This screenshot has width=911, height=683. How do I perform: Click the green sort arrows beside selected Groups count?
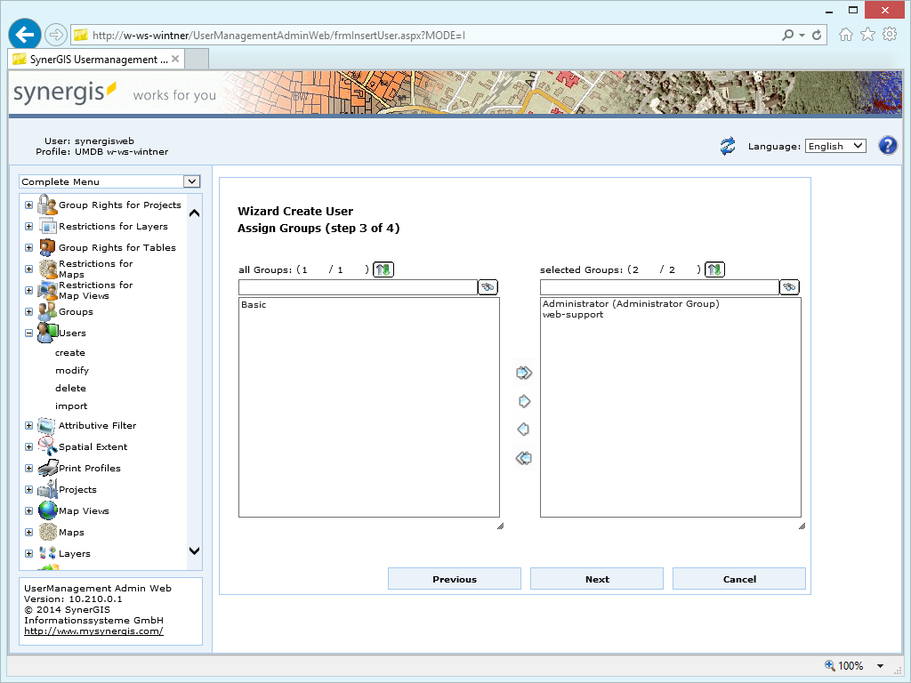coord(714,269)
